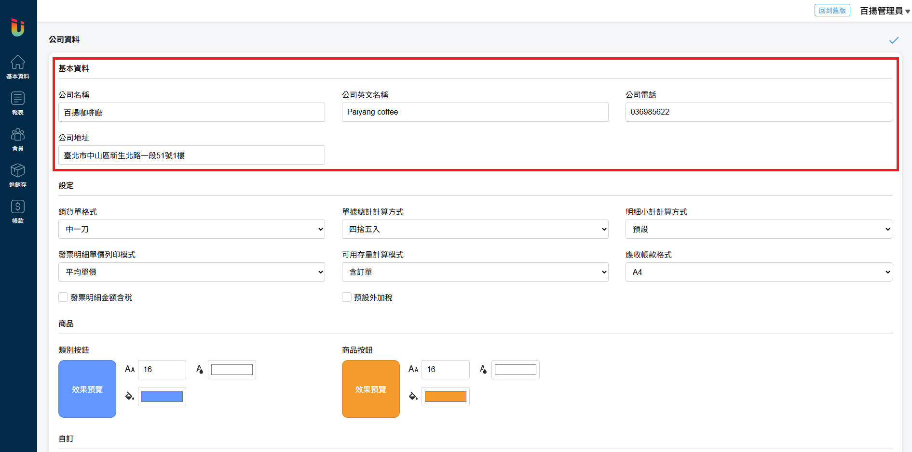912x452 pixels.
Task: Click the orange 效果預覽 product button
Action: [x=370, y=389]
